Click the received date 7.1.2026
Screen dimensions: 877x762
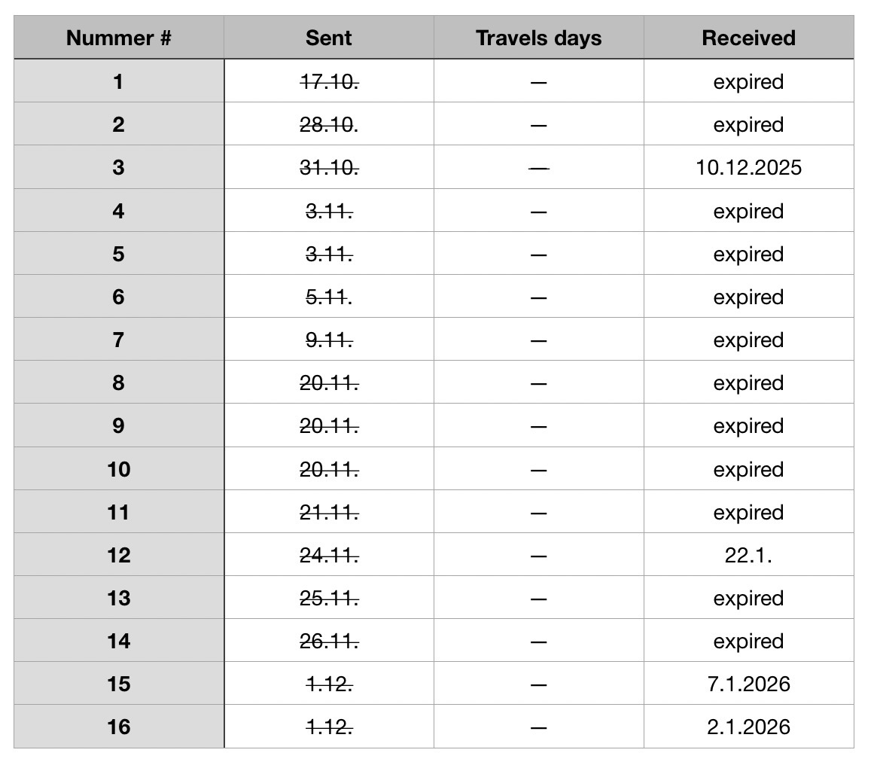(748, 684)
